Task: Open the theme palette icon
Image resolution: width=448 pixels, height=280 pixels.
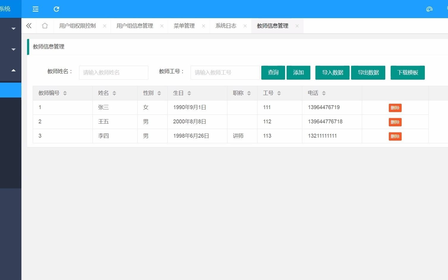Action: 429,9
